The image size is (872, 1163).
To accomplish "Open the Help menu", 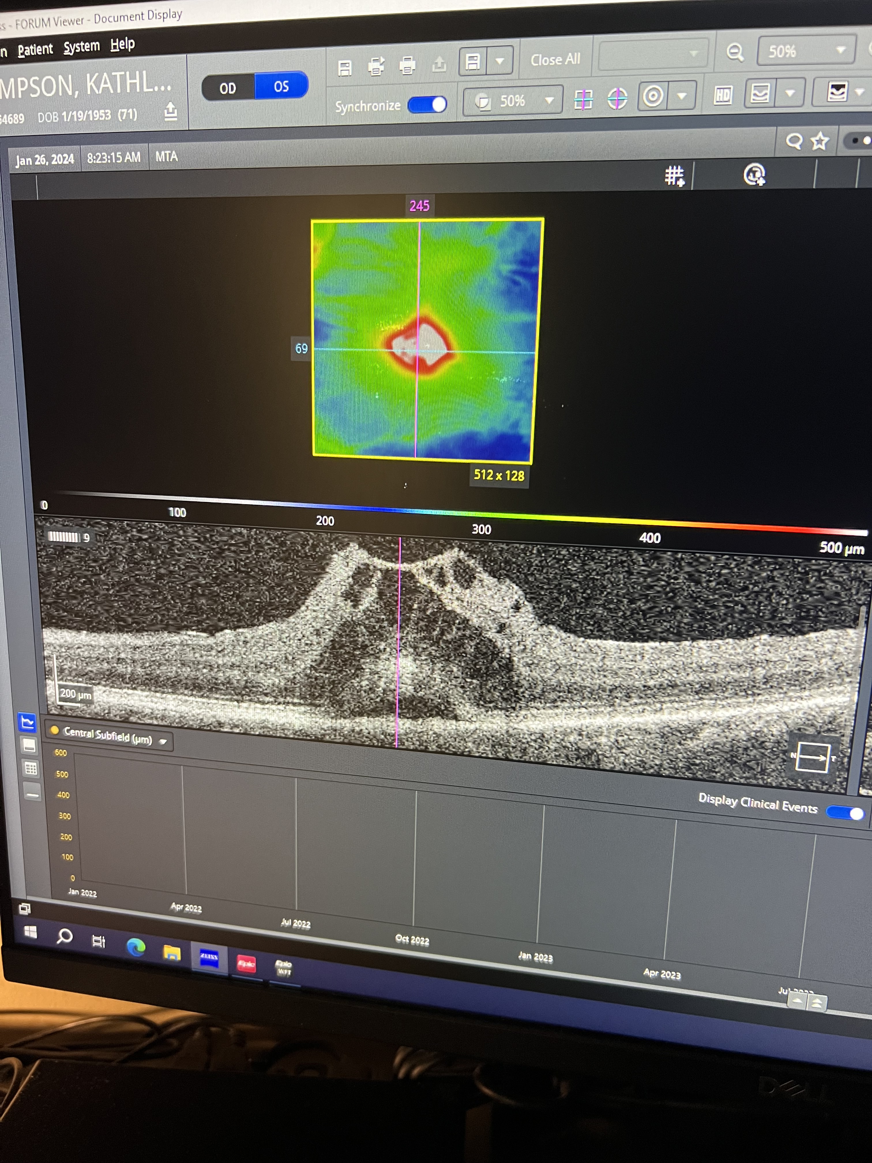I will click(123, 44).
